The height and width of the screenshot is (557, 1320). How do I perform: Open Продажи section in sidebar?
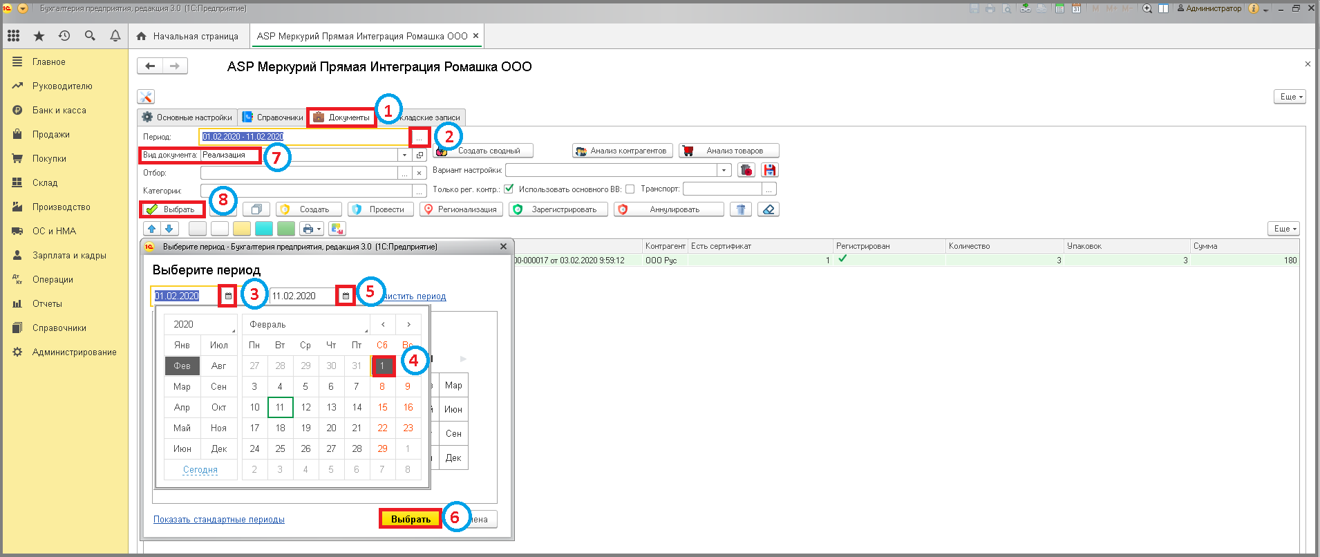(51, 135)
